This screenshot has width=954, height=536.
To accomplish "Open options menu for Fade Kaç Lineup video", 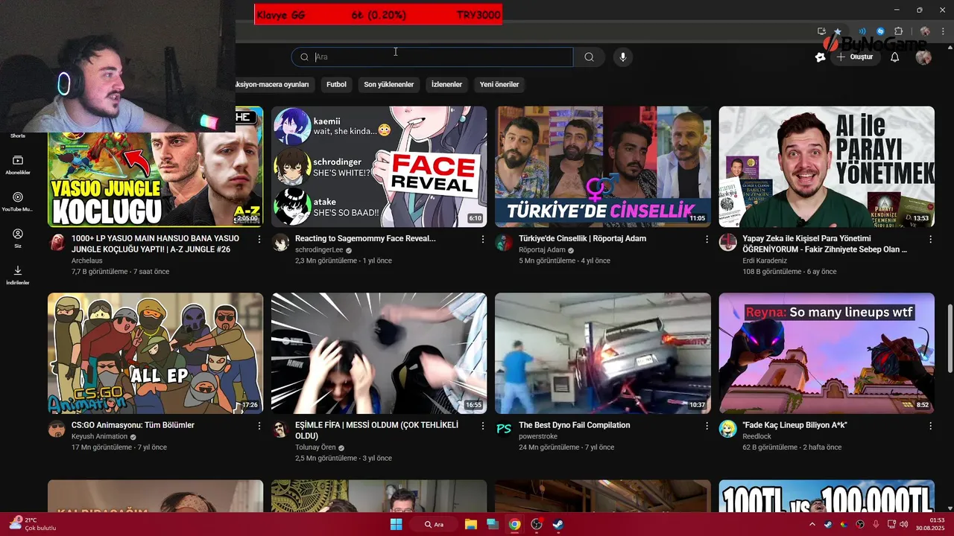I will click(930, 426).
